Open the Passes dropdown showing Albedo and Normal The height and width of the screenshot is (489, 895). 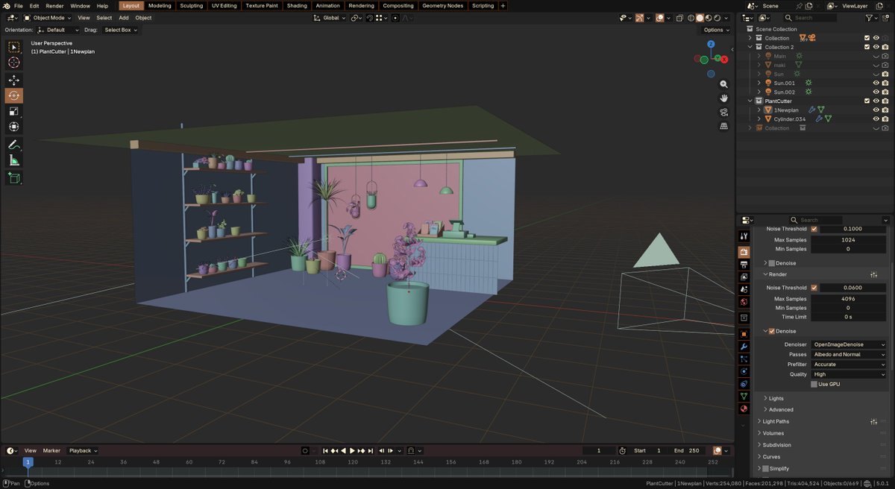click(x=849, y=354)
